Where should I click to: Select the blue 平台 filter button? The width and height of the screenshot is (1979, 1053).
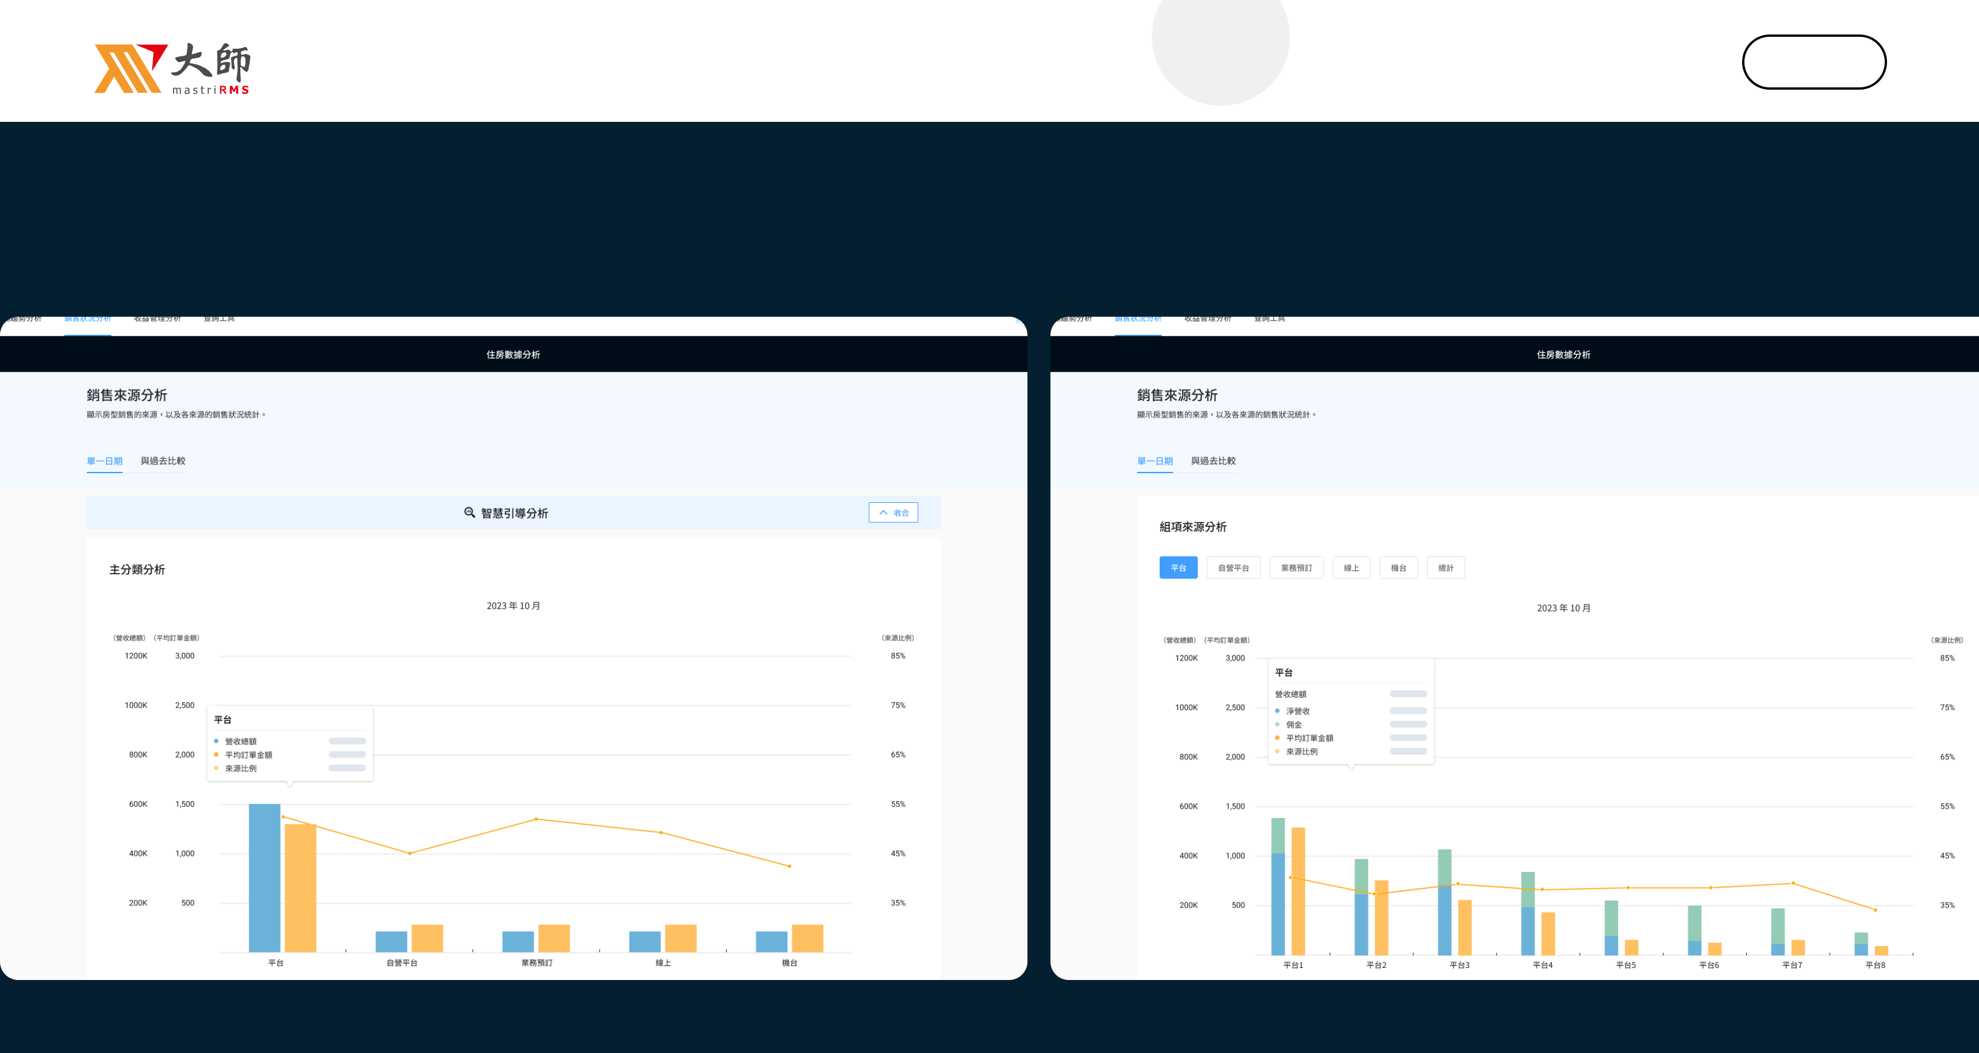(x=1179, y=567)
